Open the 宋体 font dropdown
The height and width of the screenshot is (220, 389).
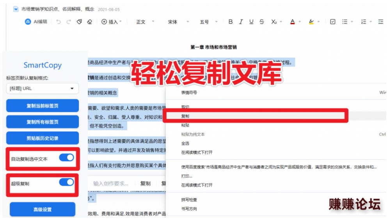[x=178, y=22]
